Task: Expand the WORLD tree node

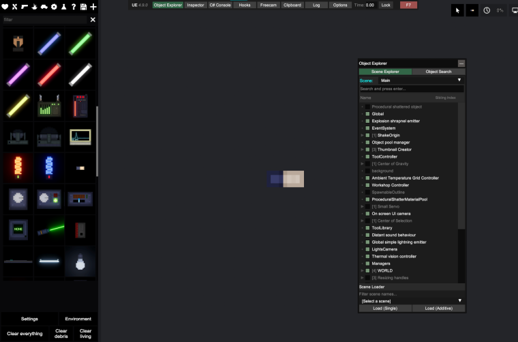Action: [362, 270]
